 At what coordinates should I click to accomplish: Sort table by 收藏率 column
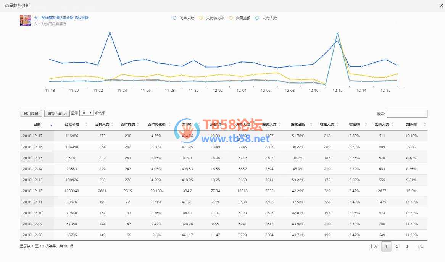(x=354, y=125)
